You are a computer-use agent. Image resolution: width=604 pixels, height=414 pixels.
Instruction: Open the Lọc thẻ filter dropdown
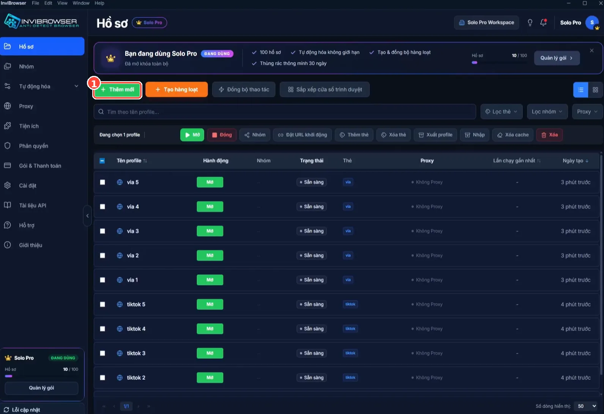coord(501,112)
